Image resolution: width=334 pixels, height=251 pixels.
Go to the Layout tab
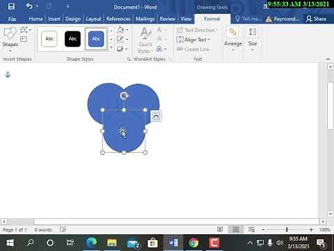click(x=93, y=19)
